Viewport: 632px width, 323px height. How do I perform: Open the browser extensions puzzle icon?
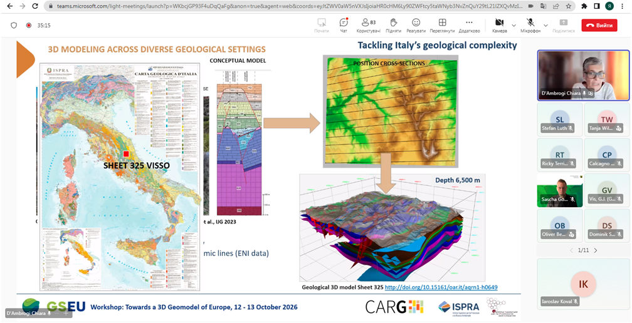point(584,6)
